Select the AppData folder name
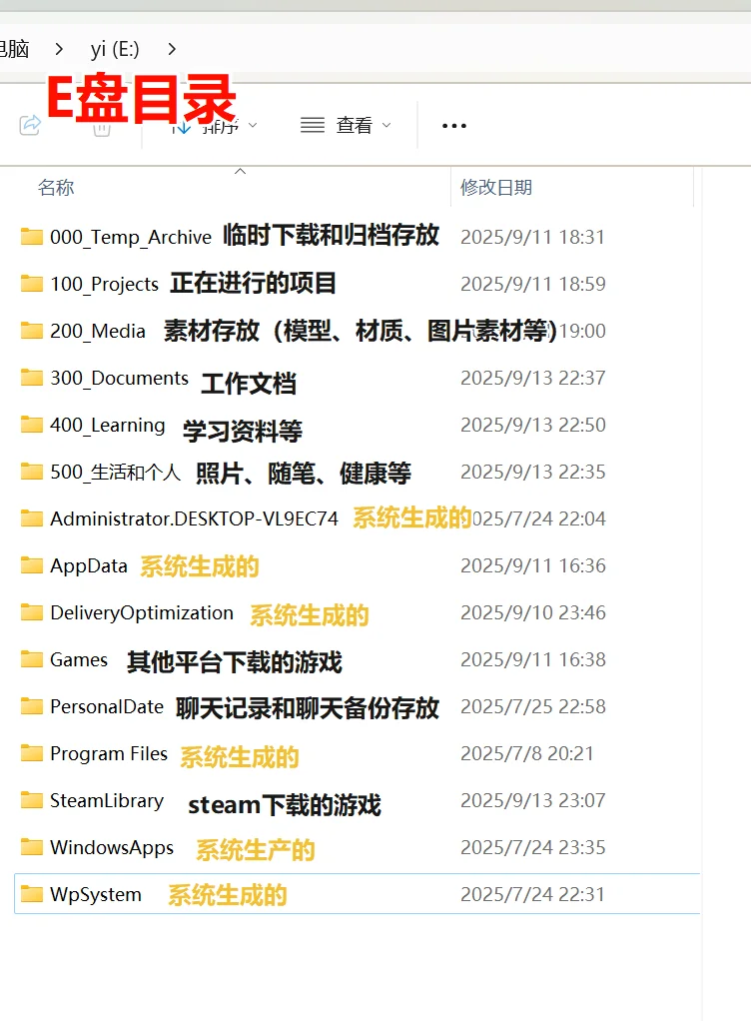Image resolution: width=751 pixels, height=1021 pixels. pyautogui.click(x=89, y=565)
